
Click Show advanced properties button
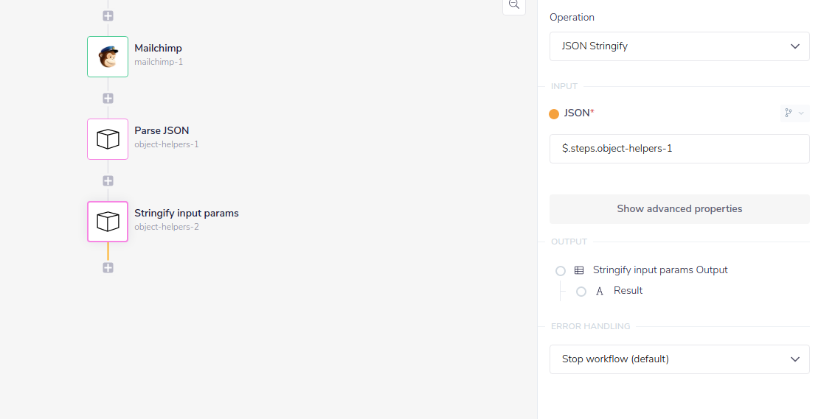pos(679,208)
